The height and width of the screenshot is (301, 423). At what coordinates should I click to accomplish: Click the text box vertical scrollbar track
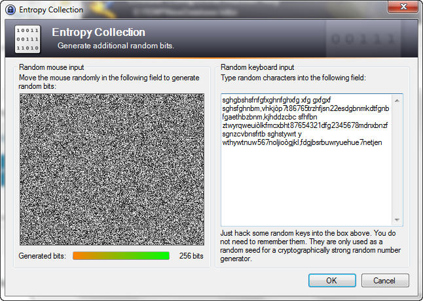[x=397, y=160]
